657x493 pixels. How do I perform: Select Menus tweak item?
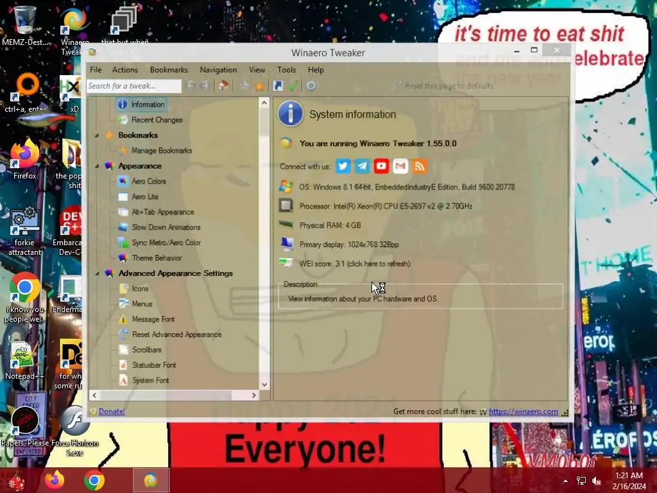pyautogui.click(x=142, y=304)
